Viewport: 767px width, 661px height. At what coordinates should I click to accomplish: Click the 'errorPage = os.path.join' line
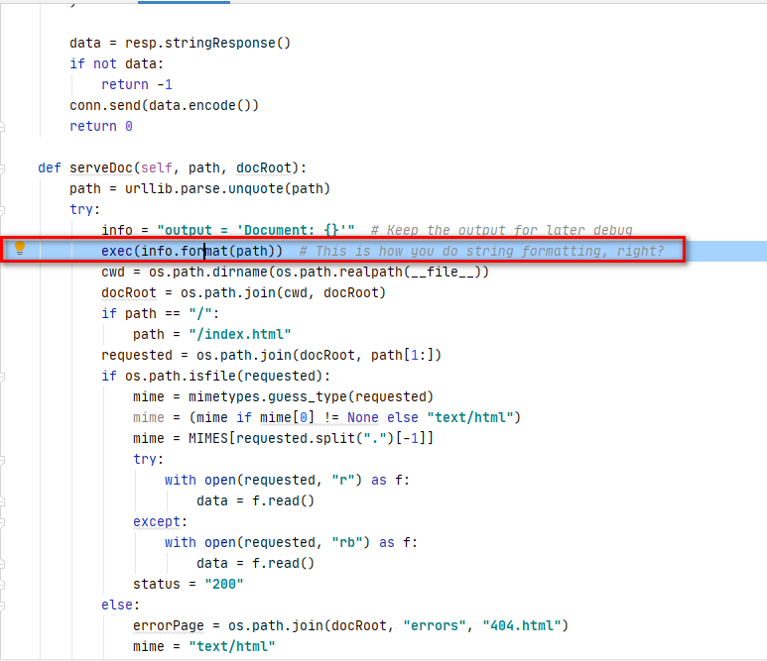click(350, 626)
